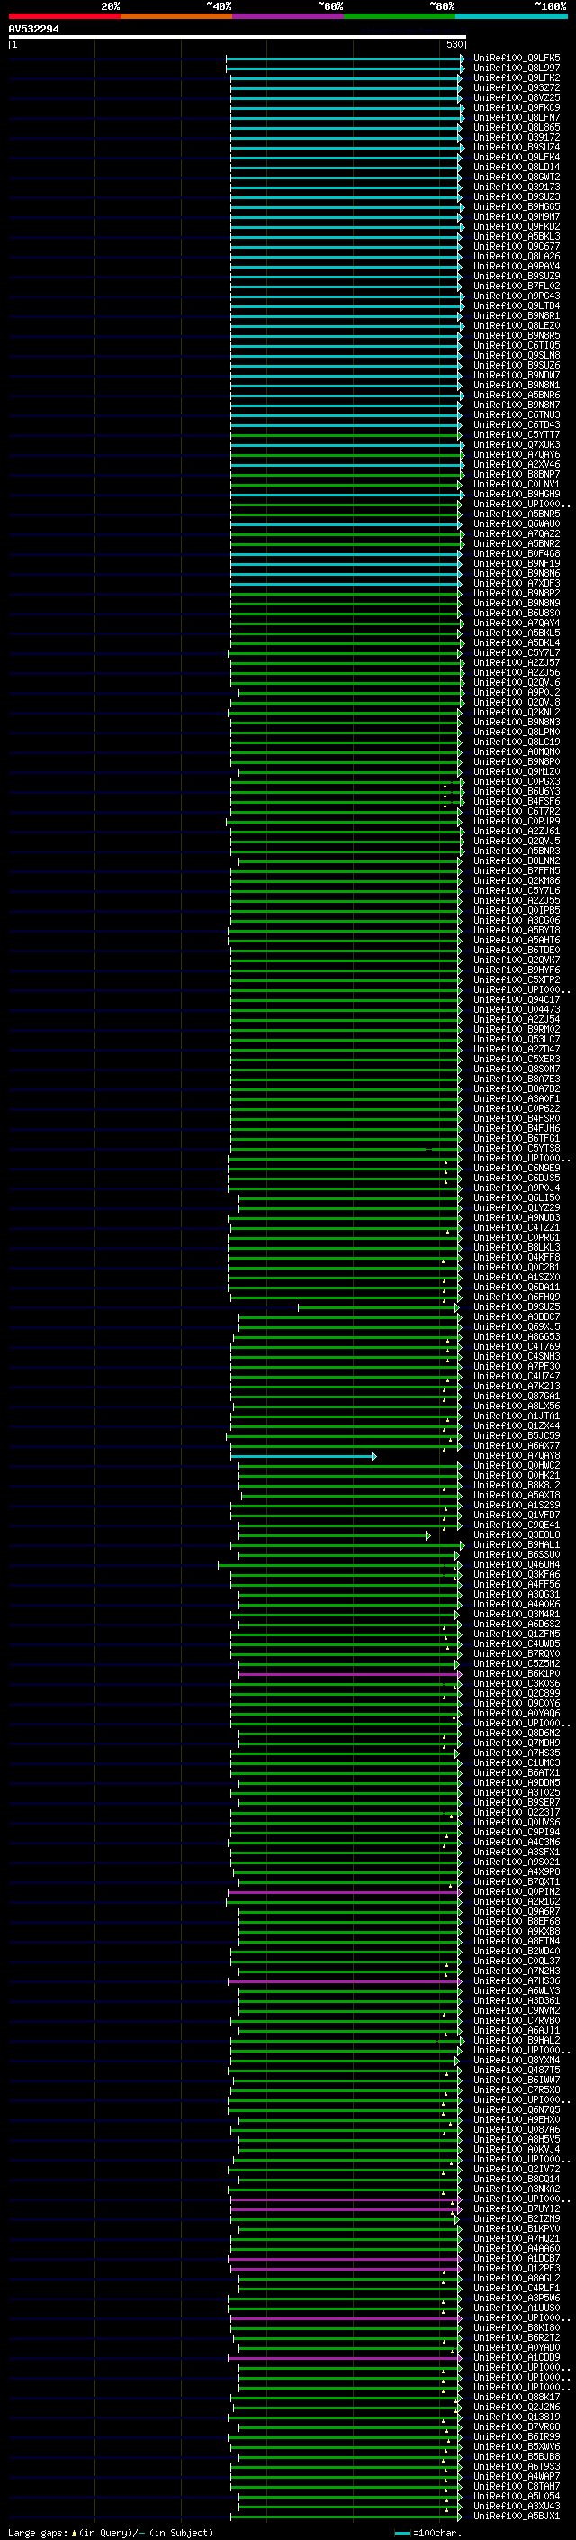Image resolution: width=576 pixels, height=2540 pixels.
Task: Click the white query sequence ruler bar
Action: 238,36
